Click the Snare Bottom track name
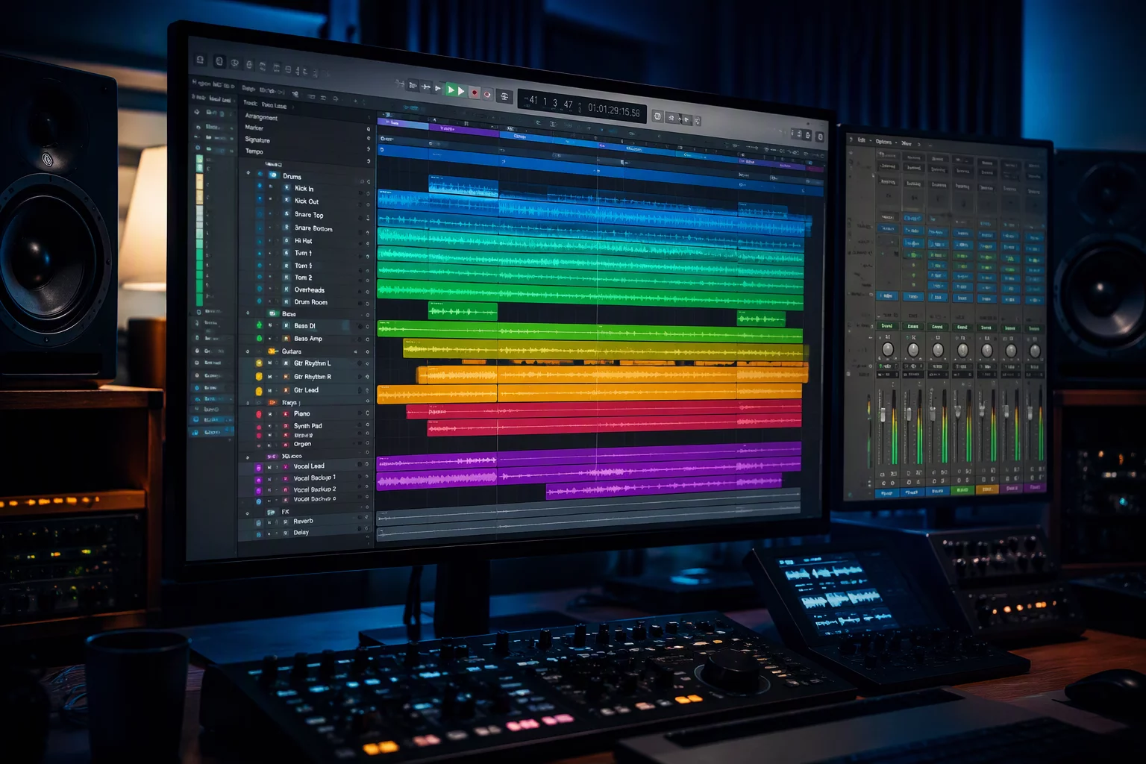1146x764 pixels. (x=313, y=228)
